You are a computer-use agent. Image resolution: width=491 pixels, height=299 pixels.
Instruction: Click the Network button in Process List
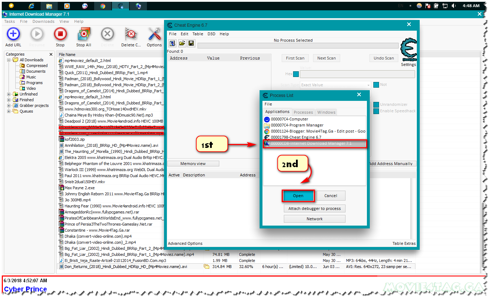[x=314, y=219]
